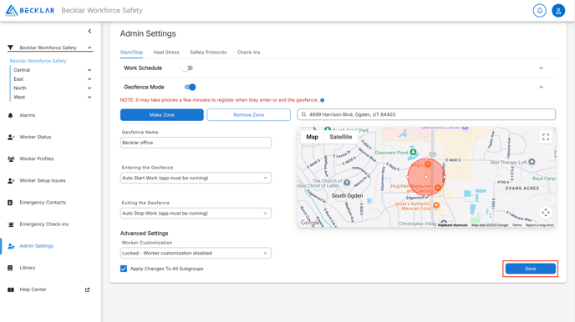Click the Alarms bell icon

click(x=10, y=115)
